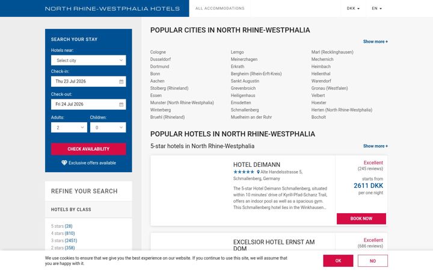
Task: Expand popular cities with Show more +
Action: pyautogui.click(x=375, y=42)
